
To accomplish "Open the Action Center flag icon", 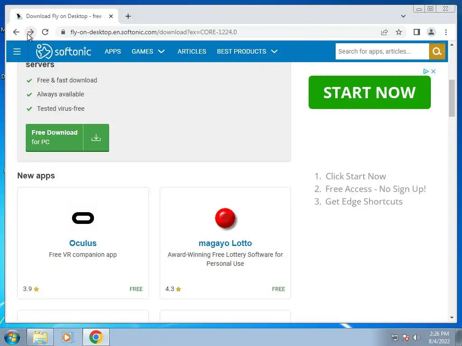I will [406, 337].
